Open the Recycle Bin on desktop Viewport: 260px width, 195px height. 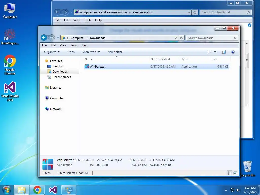(x=248, y=169)
